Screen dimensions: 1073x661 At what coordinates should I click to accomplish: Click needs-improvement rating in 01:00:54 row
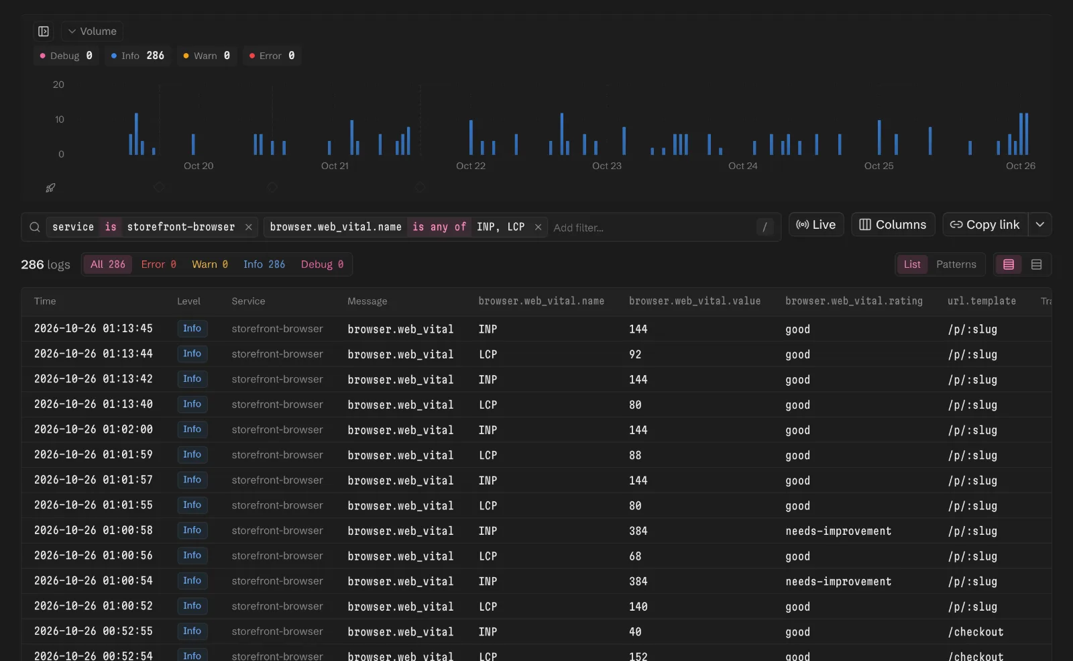(x=838, y=581)
